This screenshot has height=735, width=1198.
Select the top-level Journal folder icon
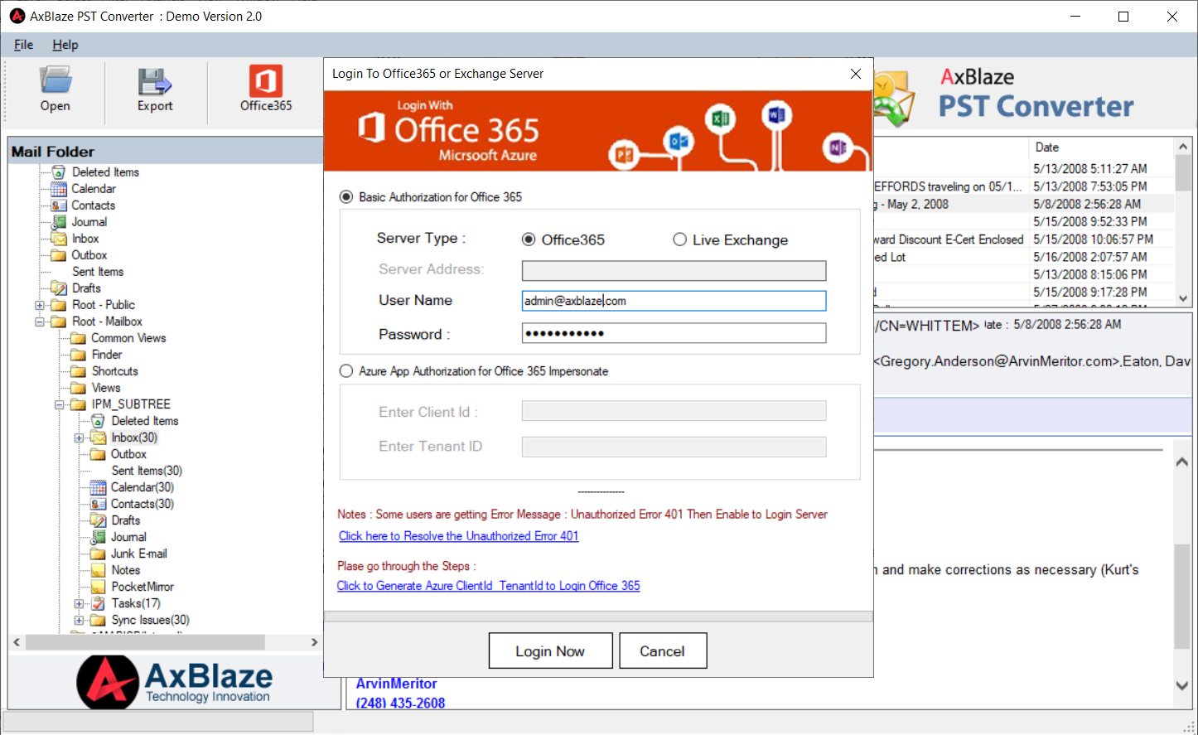(x=59, y=222)
